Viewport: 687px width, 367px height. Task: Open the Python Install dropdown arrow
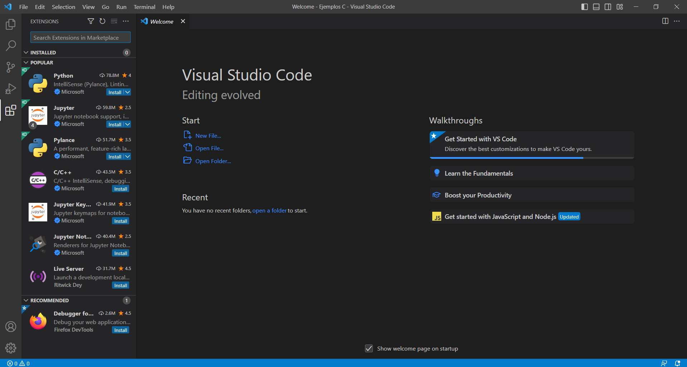tap(127, 92)
